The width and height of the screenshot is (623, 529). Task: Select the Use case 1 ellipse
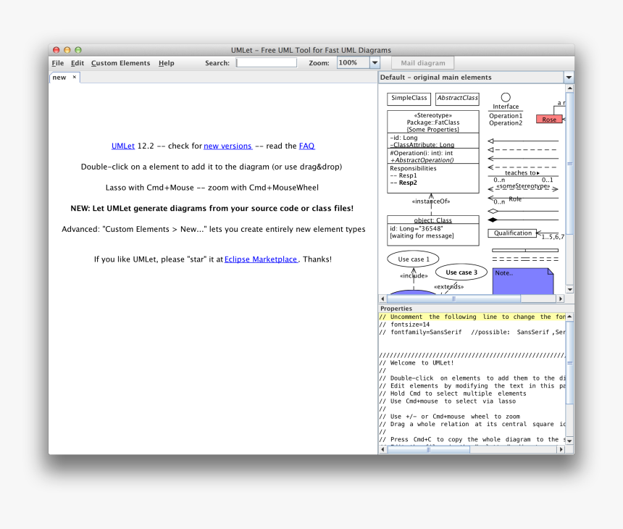(x=412, y=258)
